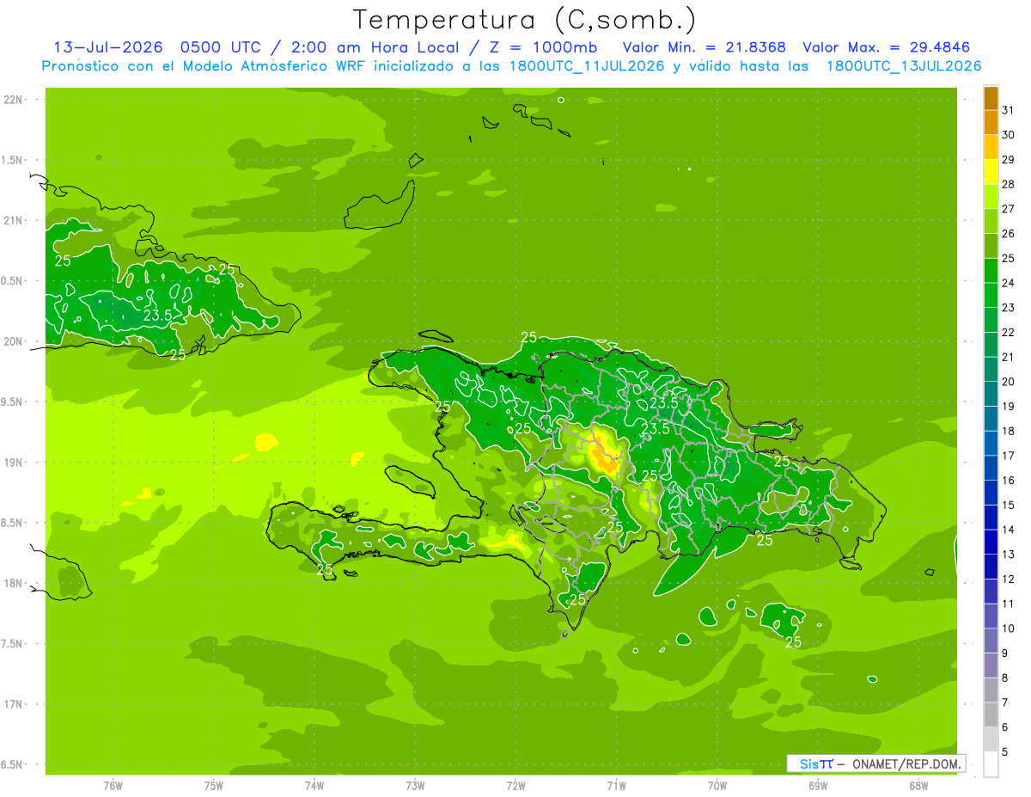Click the 76W longitude axis label

[113, 785]
